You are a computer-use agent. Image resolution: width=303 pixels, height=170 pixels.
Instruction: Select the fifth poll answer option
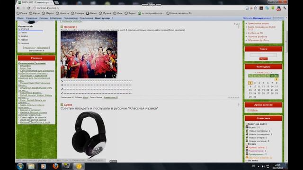pos(24,43)
